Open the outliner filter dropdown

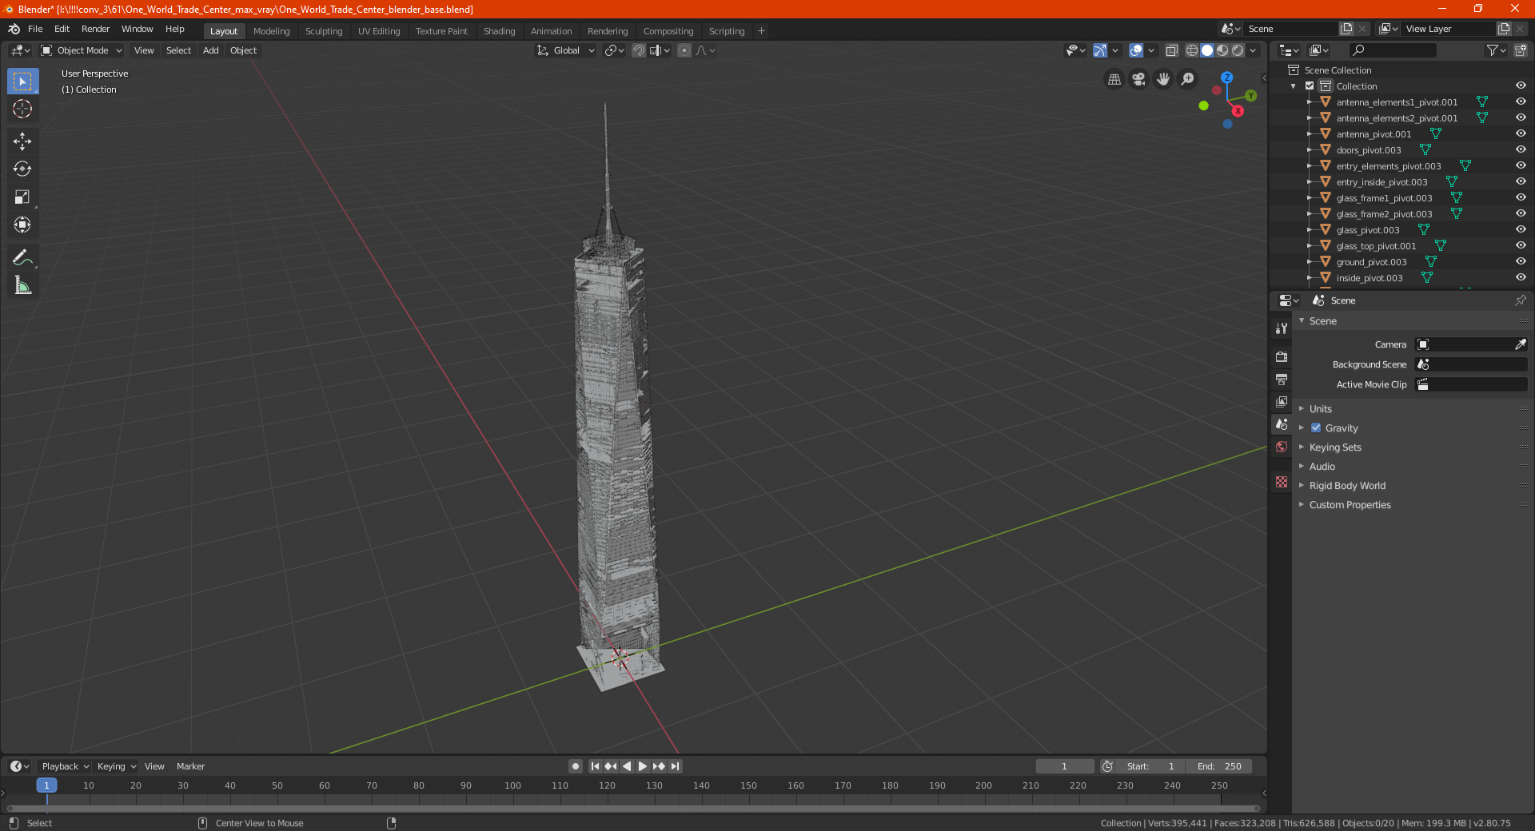(x=1496, y=50)
